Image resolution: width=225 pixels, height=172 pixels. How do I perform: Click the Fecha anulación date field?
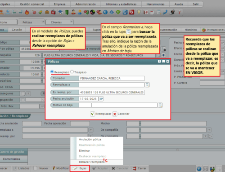coord(89,99)
